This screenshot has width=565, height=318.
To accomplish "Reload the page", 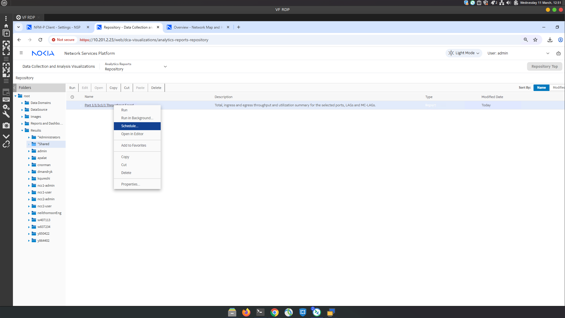I will [x=40, y=40].
